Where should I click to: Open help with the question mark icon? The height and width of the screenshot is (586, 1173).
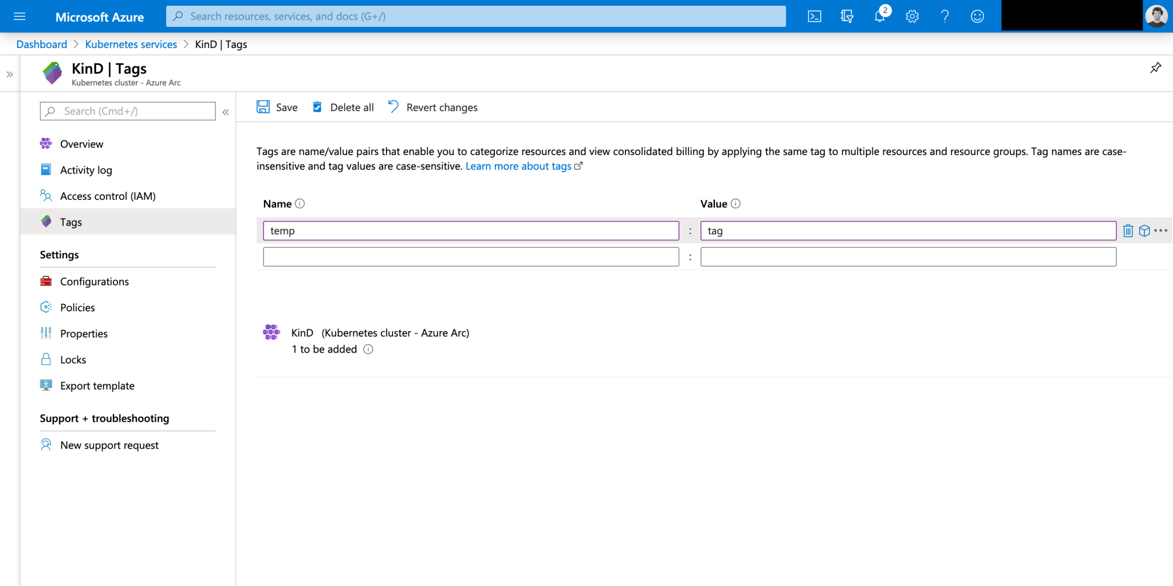(944, 16)
